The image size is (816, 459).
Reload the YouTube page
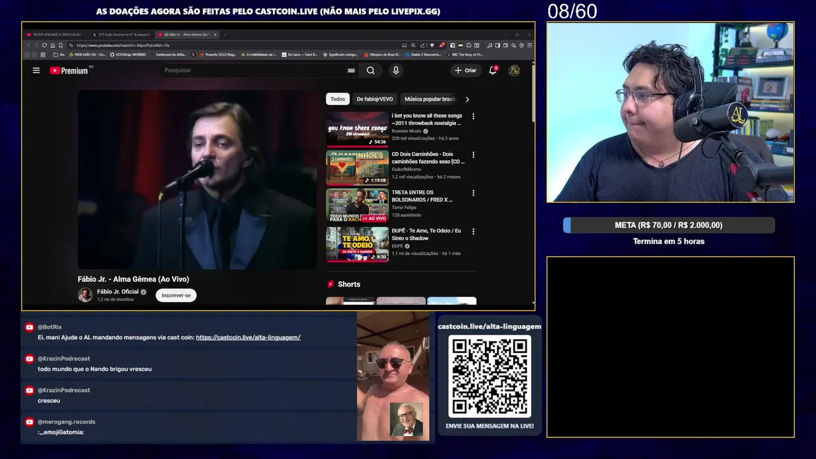point(45,45)
